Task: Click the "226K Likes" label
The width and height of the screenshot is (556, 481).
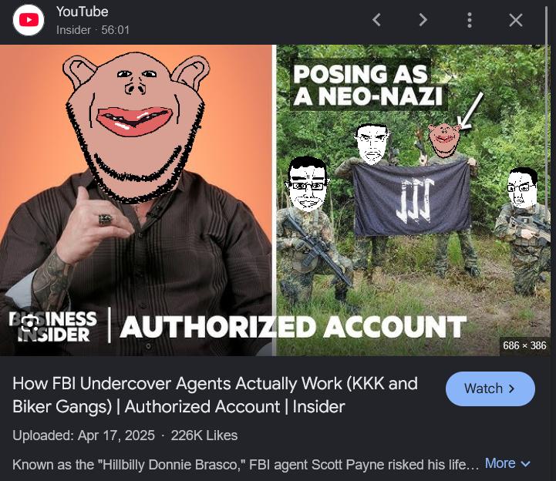Action: 204,436
